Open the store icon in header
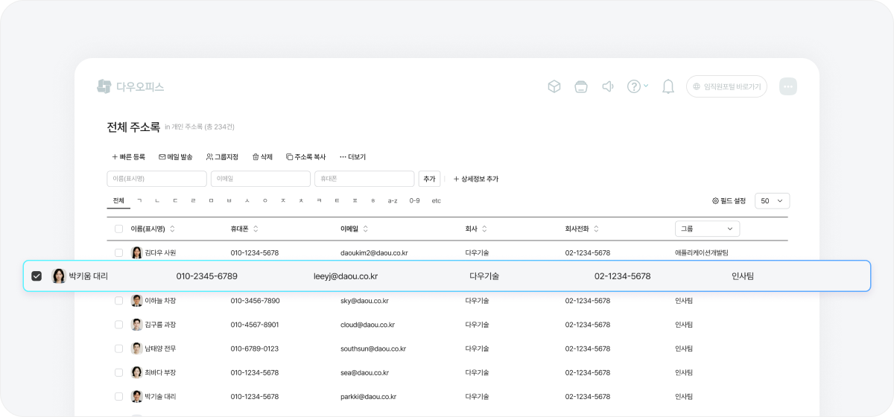894x417 pixels. [x=581, y=86]
